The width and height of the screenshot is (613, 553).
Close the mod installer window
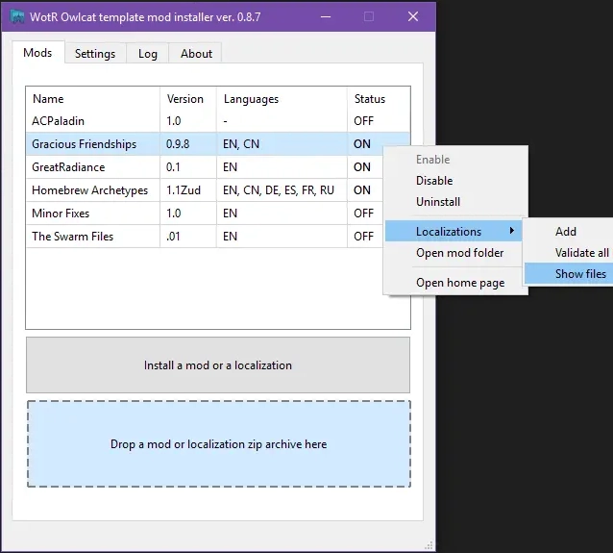point(413,16)
